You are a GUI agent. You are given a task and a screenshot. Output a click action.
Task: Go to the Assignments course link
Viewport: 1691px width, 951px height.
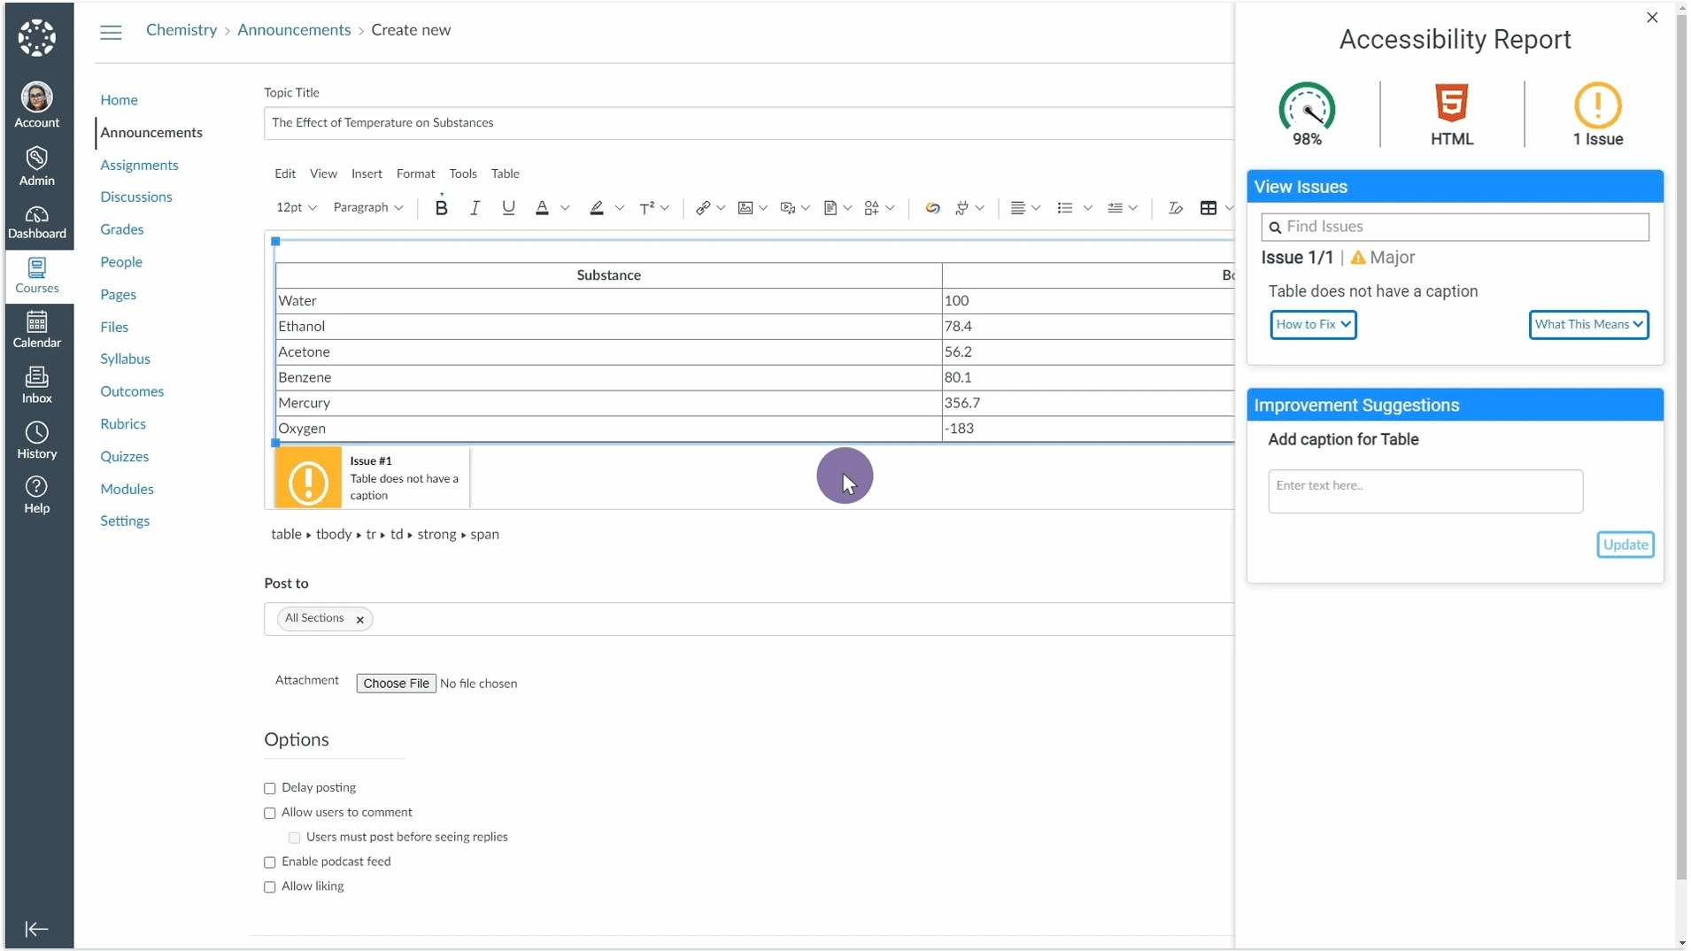[x=139, y=166]
